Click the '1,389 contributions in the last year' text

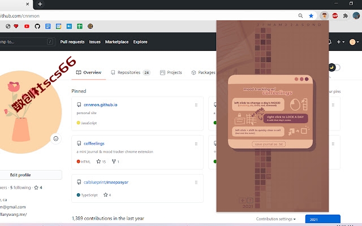point(108,219)
